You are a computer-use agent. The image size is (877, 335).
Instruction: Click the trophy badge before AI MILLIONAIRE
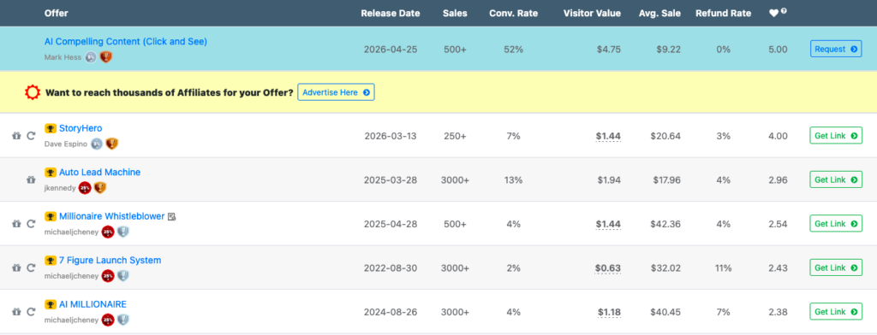pos(51,304)
